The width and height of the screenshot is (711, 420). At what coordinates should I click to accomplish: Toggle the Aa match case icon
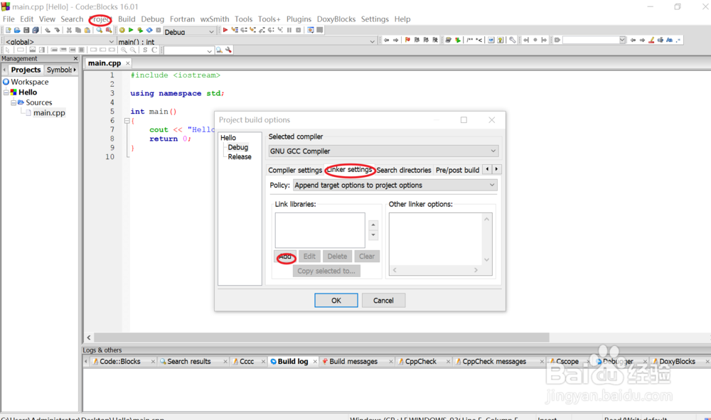(x=669, y=40)
